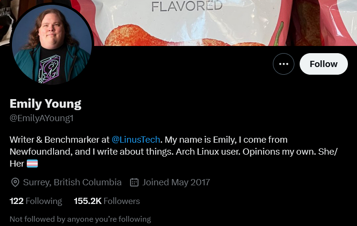Screen dimensions: 357x226
Task: Open the 155.2K Followers list
Action: click(107, 201)
